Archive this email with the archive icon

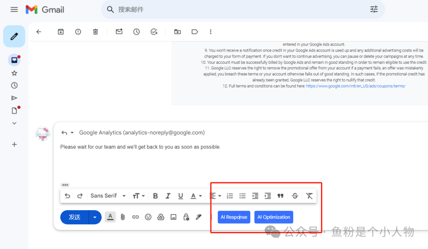click(61, 32)
